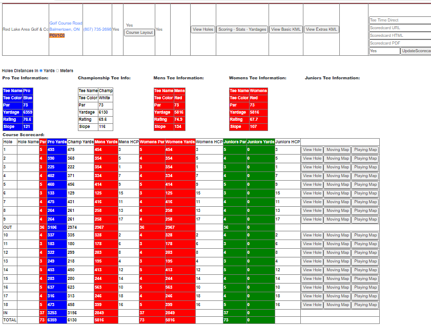Open the Course Layout button
This screenshot has width=431, height=326.
tap(139, 32)
